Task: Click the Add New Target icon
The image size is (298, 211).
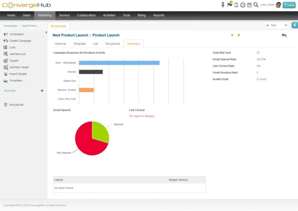Action: 5,67
